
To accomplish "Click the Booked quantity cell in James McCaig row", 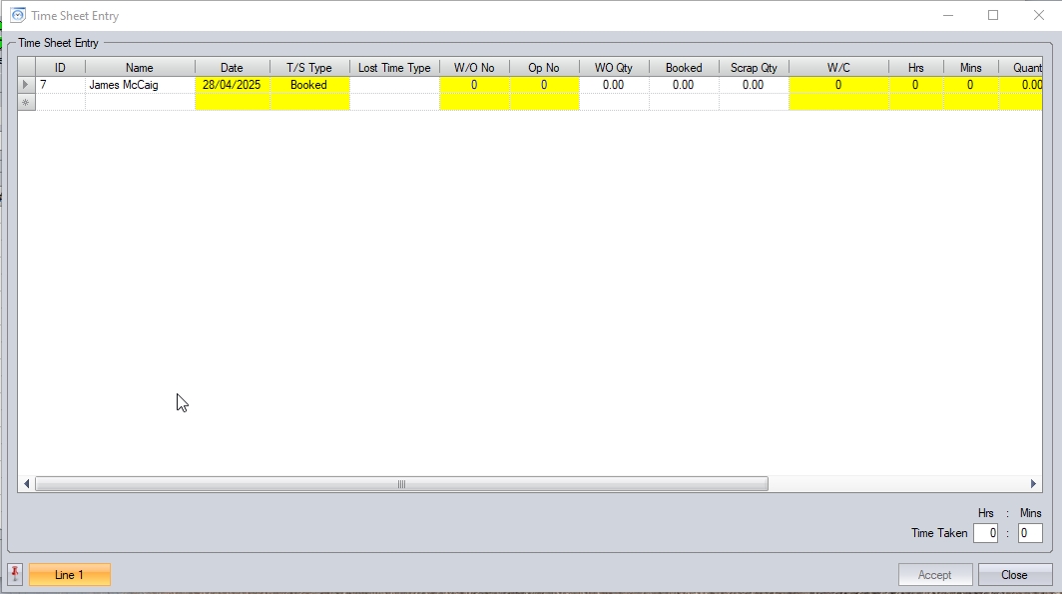I will (684, 85).
